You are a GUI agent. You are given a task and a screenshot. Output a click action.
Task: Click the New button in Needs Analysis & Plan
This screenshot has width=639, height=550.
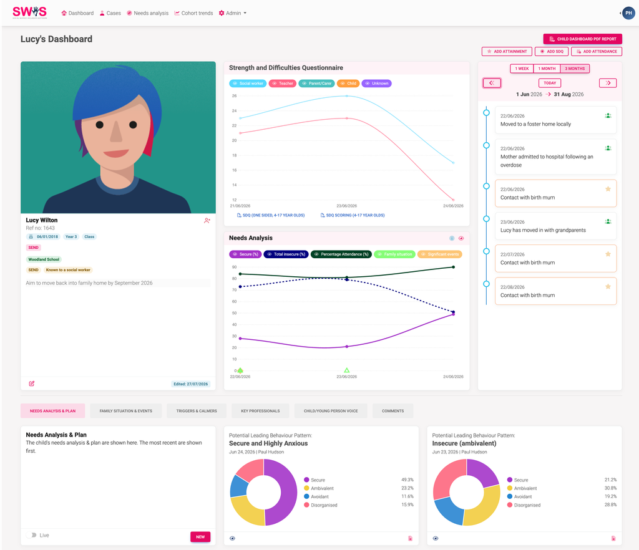point(200,536)
